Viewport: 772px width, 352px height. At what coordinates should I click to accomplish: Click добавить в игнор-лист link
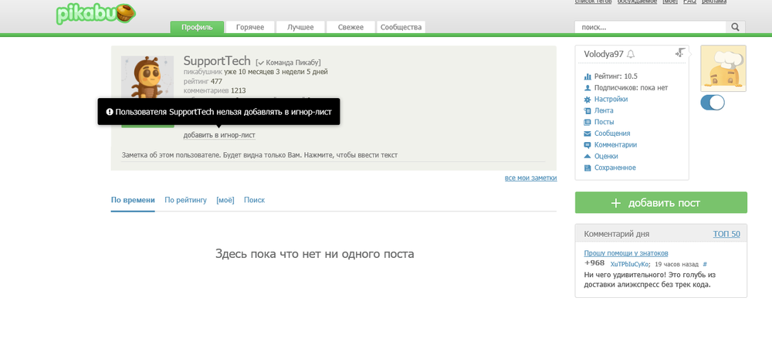tap(219, 135)
